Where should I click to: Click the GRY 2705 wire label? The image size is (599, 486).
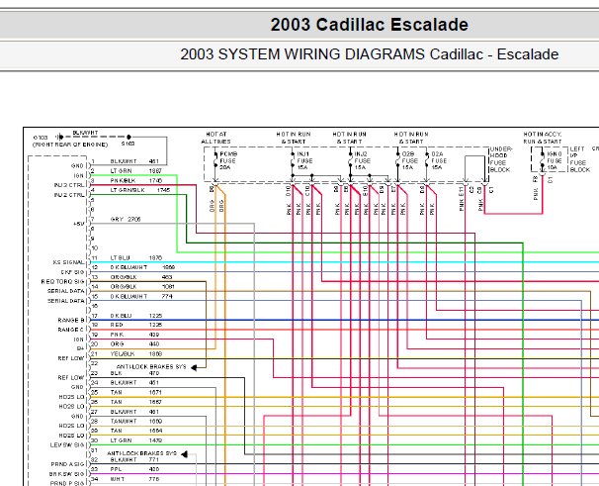(x=126, y=220)
